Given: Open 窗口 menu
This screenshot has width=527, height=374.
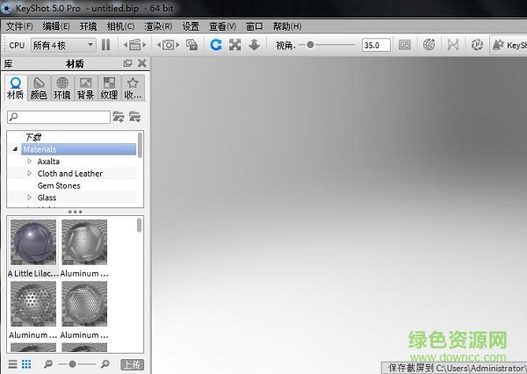Looking at the screenshot, I should coord(255,26).
